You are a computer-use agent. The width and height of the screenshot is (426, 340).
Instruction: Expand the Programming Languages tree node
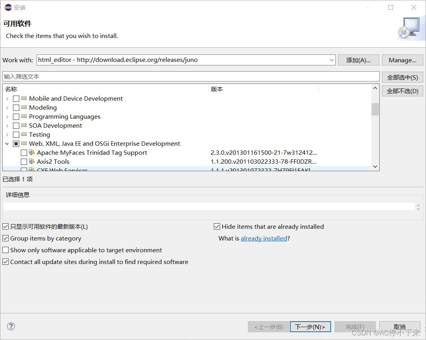pos(7,117)
